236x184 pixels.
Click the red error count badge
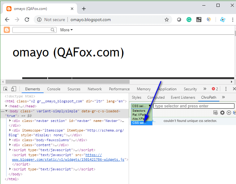(215, 89)
